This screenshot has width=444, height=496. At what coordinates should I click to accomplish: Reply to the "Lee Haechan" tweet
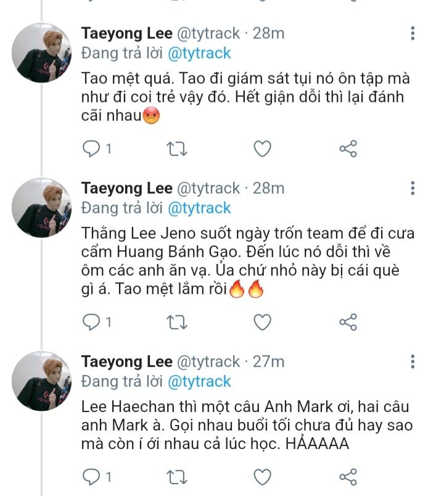click(91, 476)
